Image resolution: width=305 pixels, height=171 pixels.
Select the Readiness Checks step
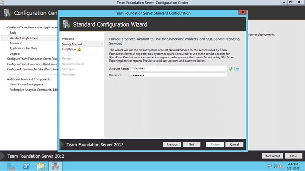[x=73, y=64]
